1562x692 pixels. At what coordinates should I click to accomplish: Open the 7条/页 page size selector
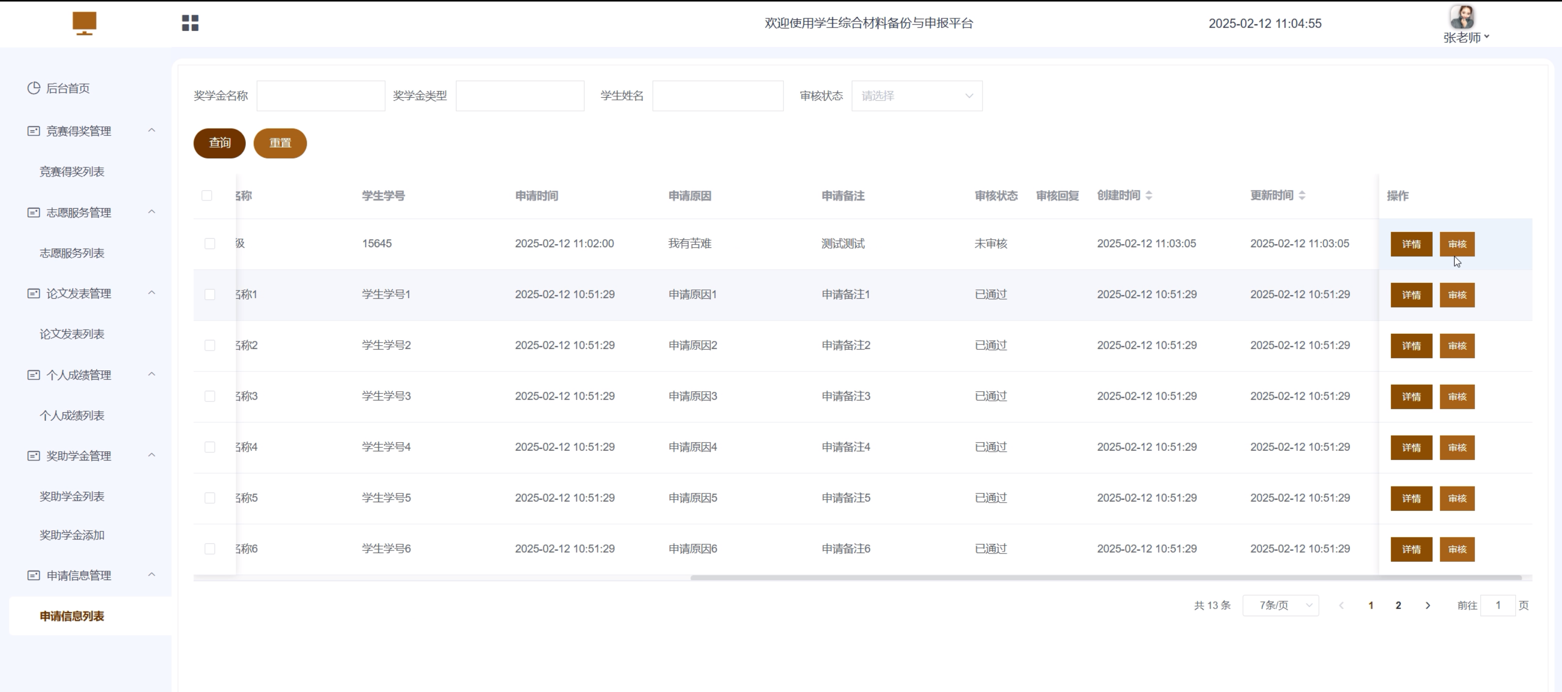(x=1280, y=605)
